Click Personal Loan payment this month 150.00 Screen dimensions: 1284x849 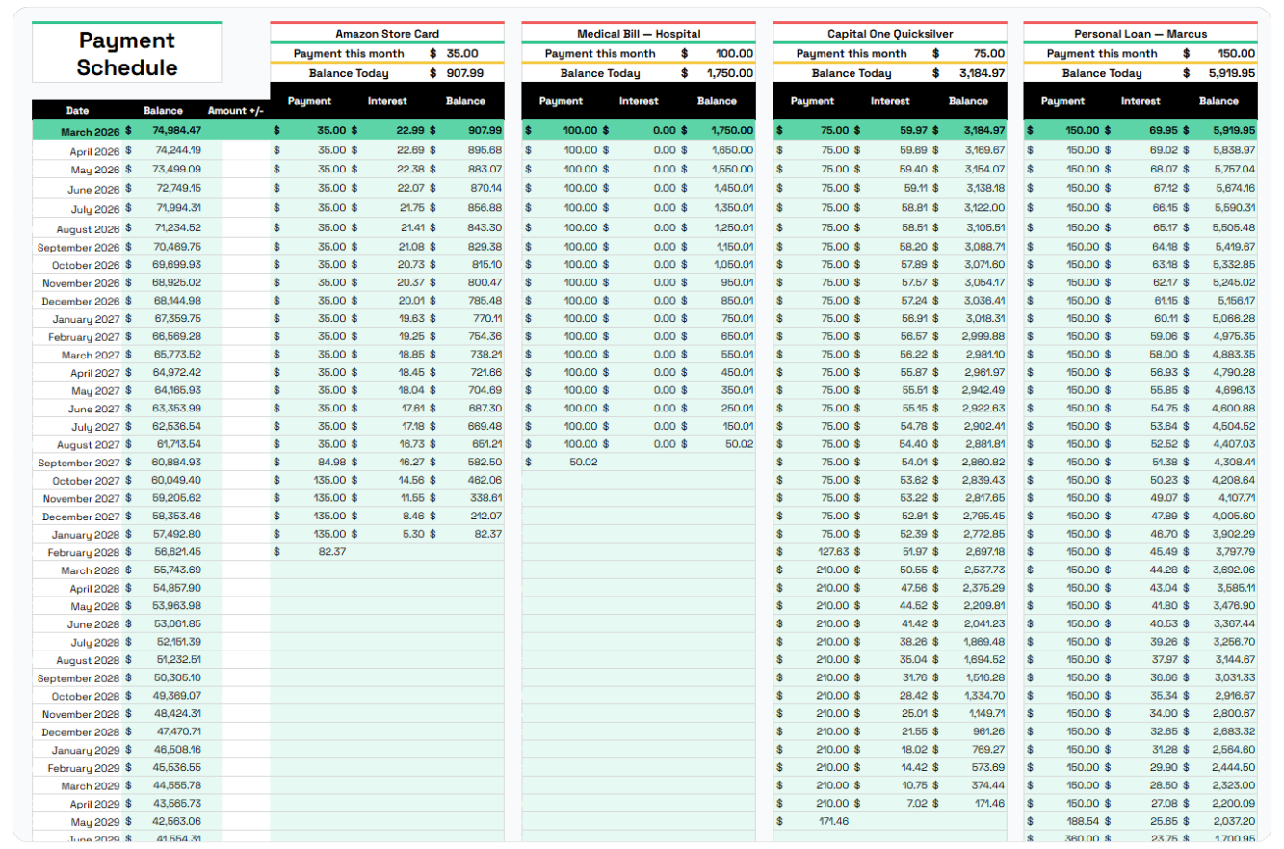click(x=1236, y=53)
